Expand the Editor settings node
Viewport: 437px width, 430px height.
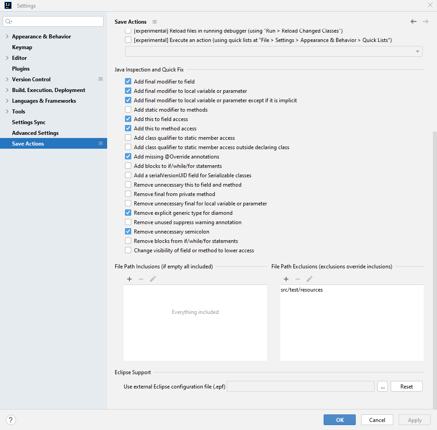pos(7,58)
